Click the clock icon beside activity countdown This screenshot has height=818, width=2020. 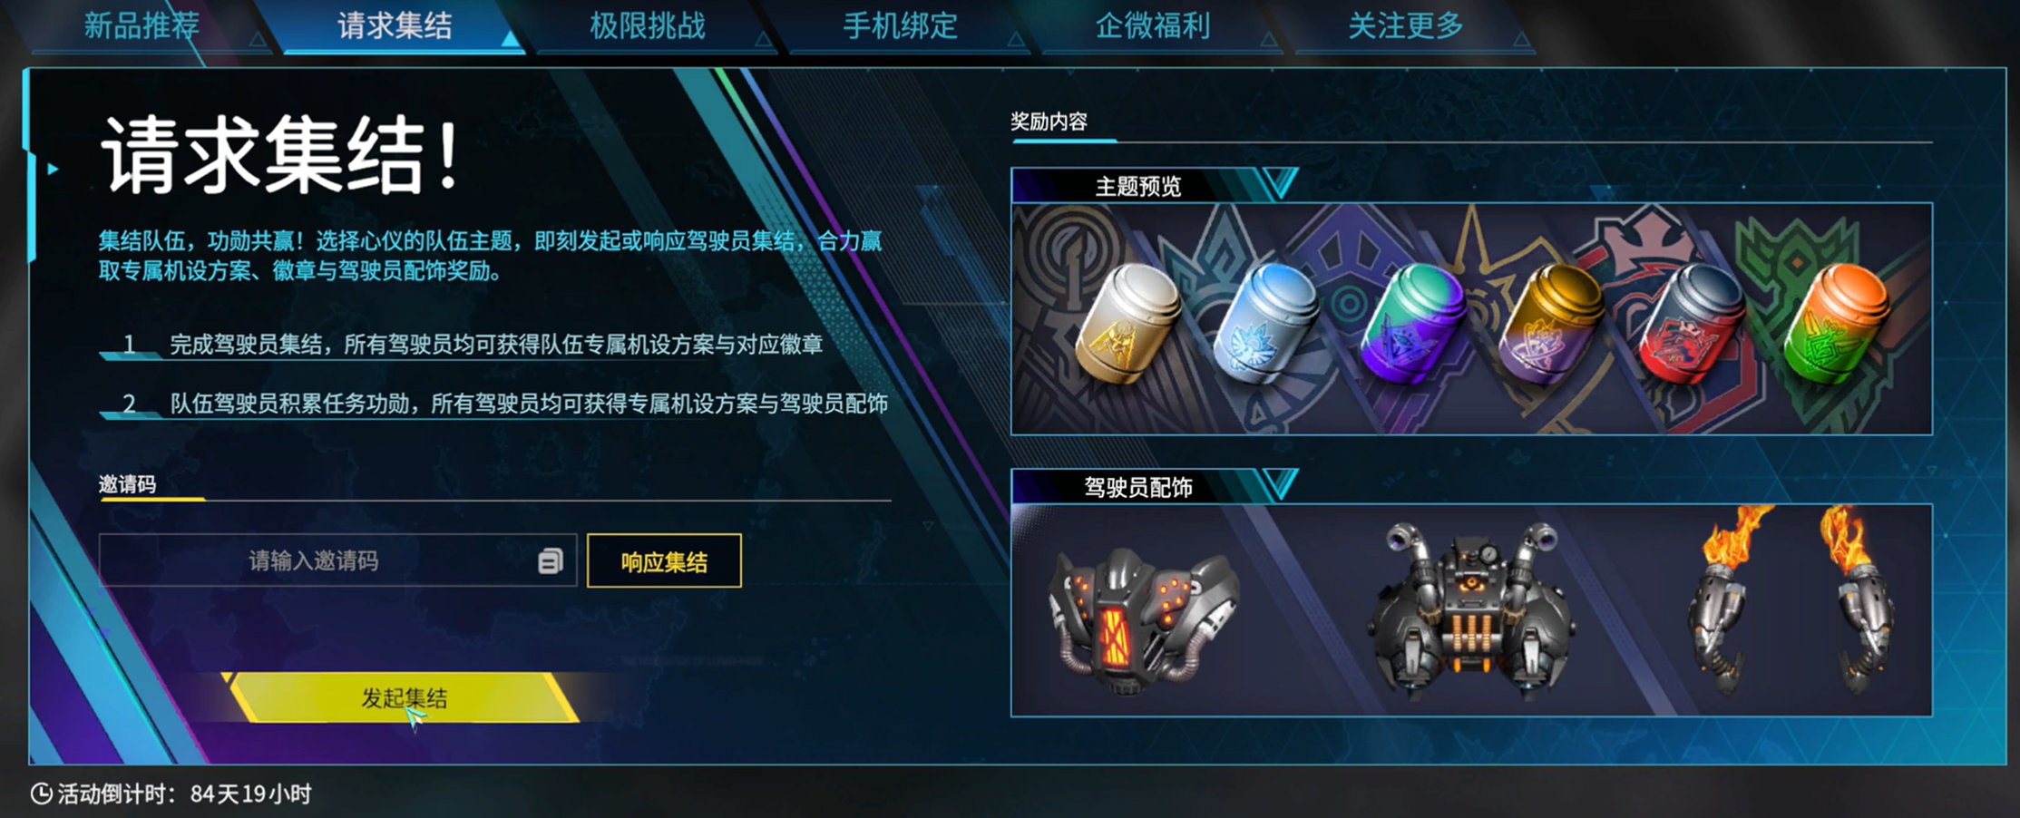point(42,794)
